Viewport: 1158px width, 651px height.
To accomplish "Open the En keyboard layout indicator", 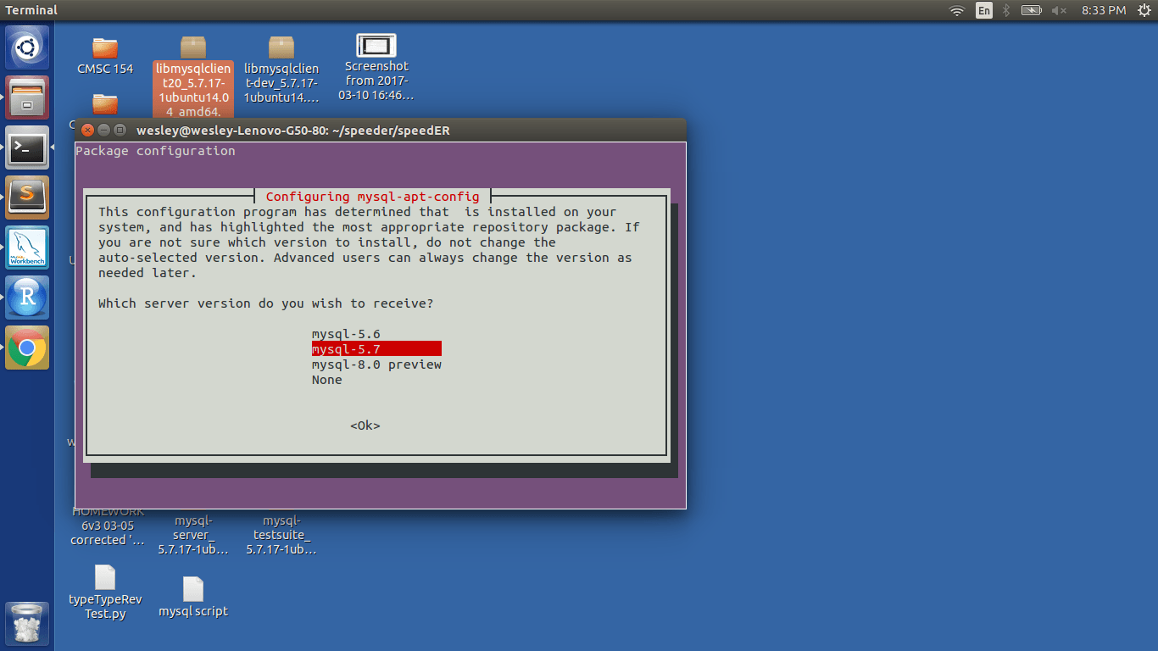I will pos(984,10).
